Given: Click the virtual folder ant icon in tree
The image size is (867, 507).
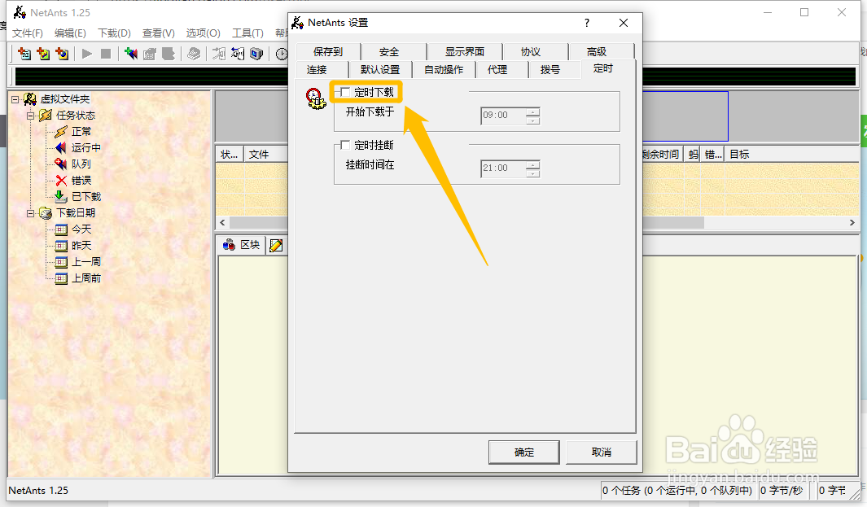Looking at the screenshot, I should 30,99.
